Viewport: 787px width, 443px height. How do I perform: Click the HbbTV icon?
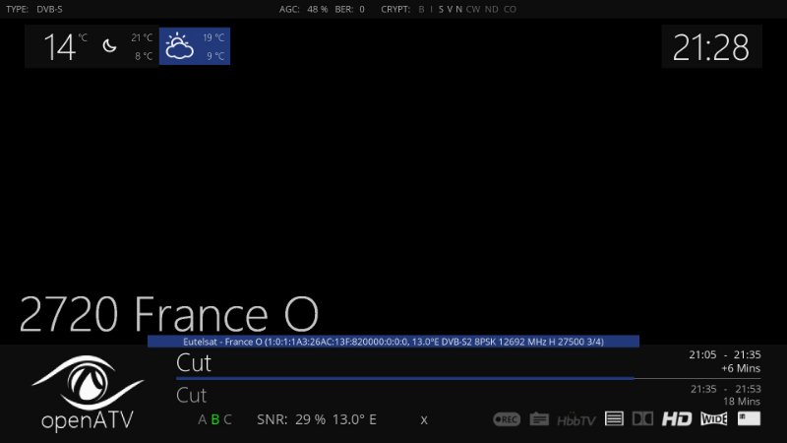click(x=576, y=419)
